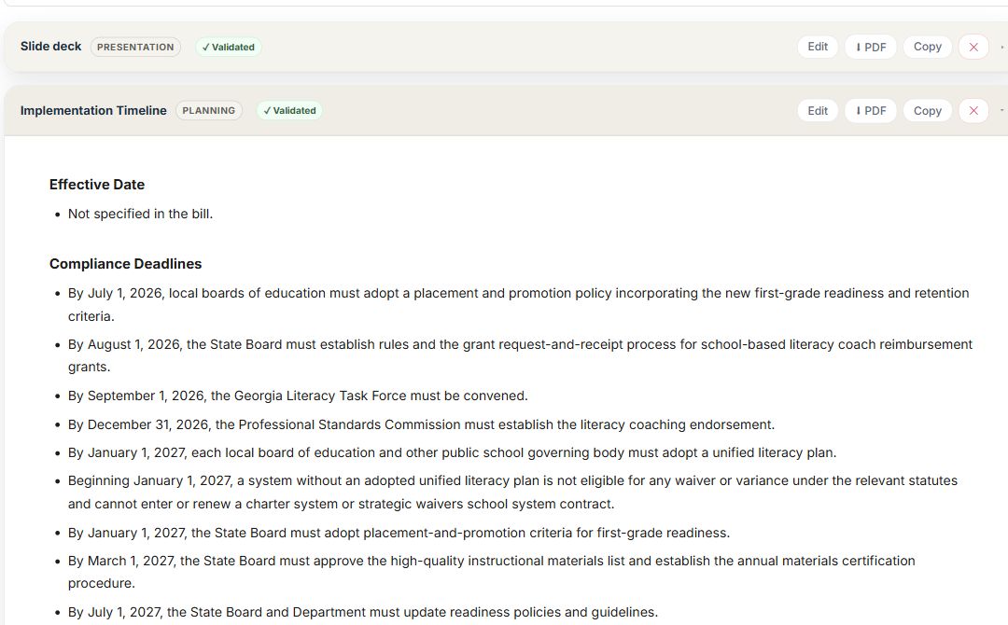Select the Compliance Deadlines heading
1008x625 pixels.
pos(125,264)
